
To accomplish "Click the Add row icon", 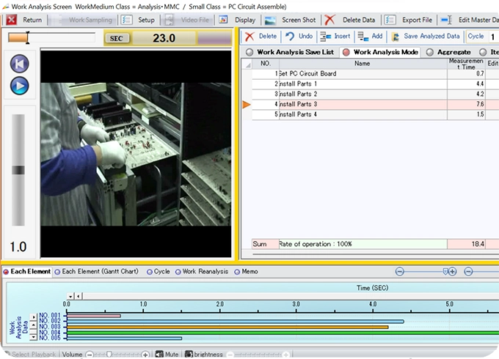I will pyautogui.click(x=363, y=37).
